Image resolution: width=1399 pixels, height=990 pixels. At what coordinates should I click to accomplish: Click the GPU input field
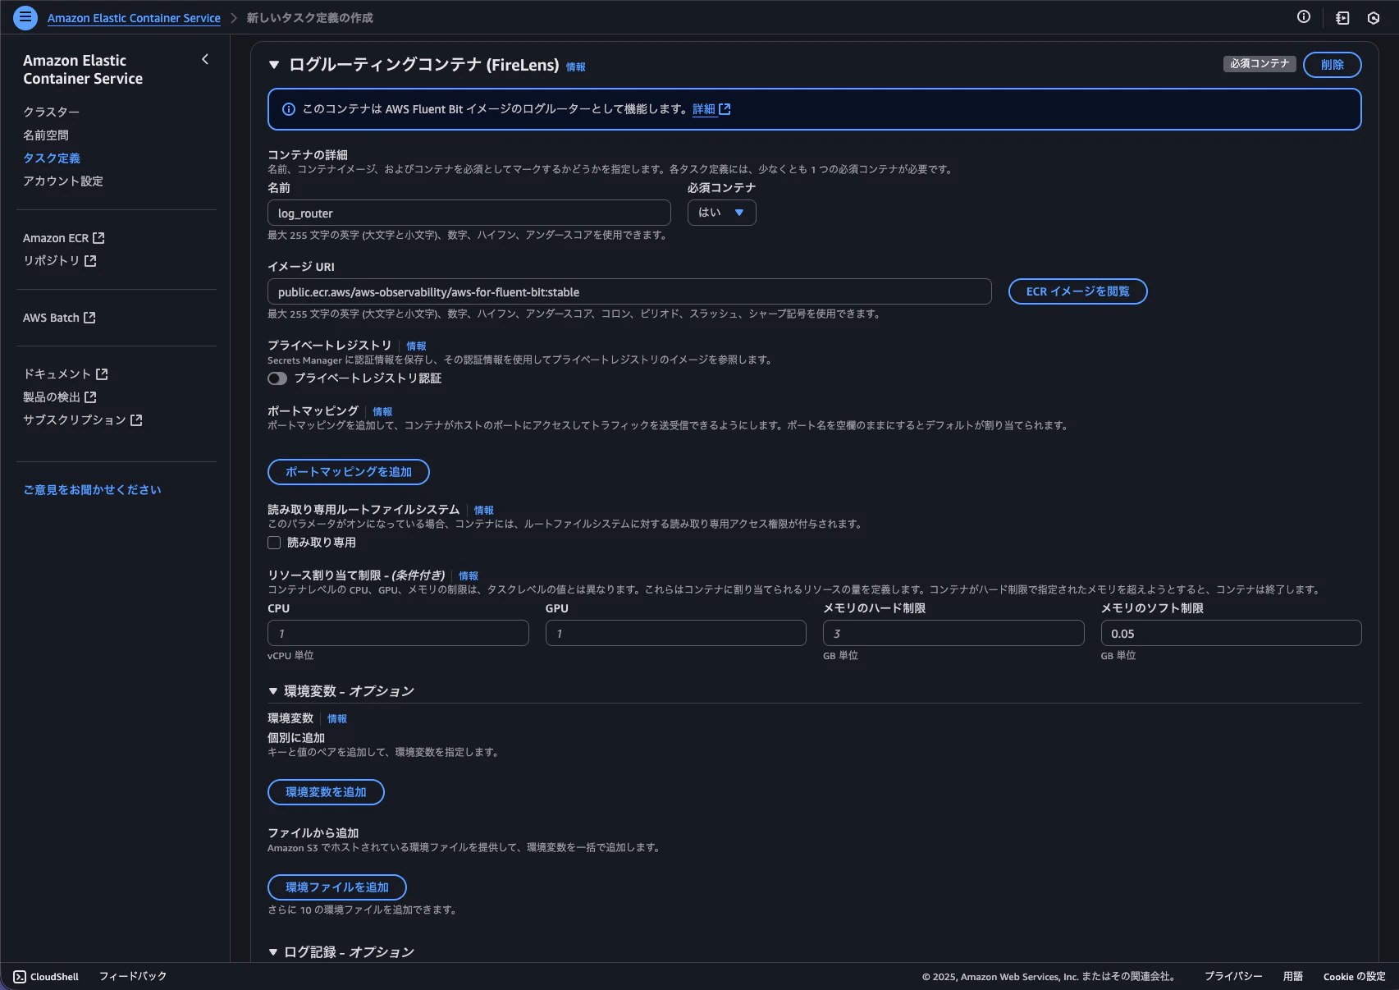coord(675,634)
